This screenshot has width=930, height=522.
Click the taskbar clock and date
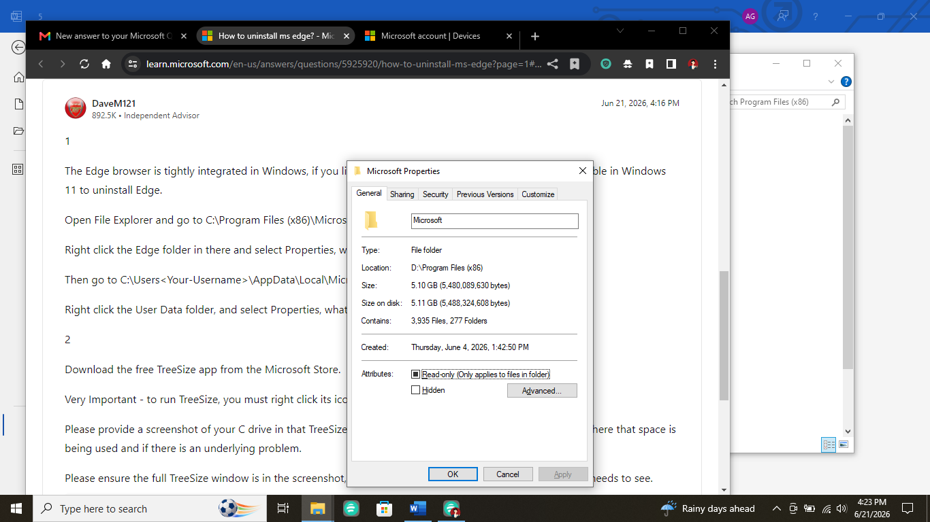872,508
